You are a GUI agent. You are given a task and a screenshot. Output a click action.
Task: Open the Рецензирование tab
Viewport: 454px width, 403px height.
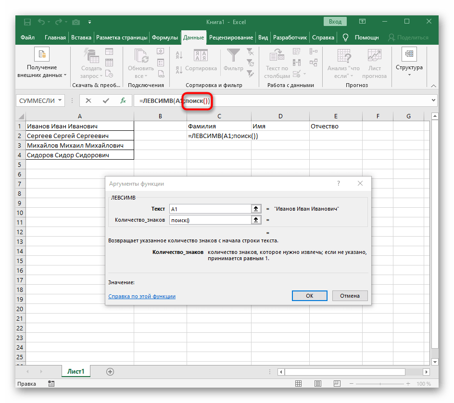pos(231,38)
